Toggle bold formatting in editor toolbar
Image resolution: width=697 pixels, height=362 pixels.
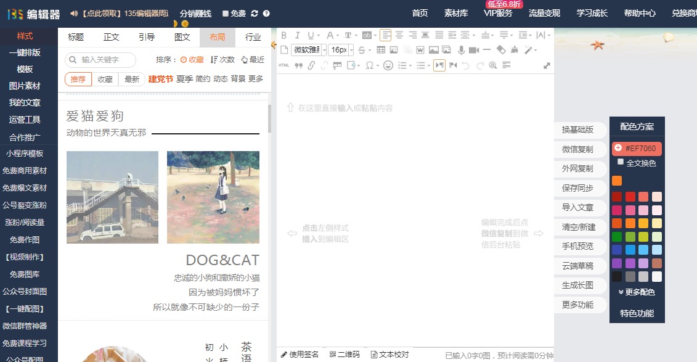point(284,35)
